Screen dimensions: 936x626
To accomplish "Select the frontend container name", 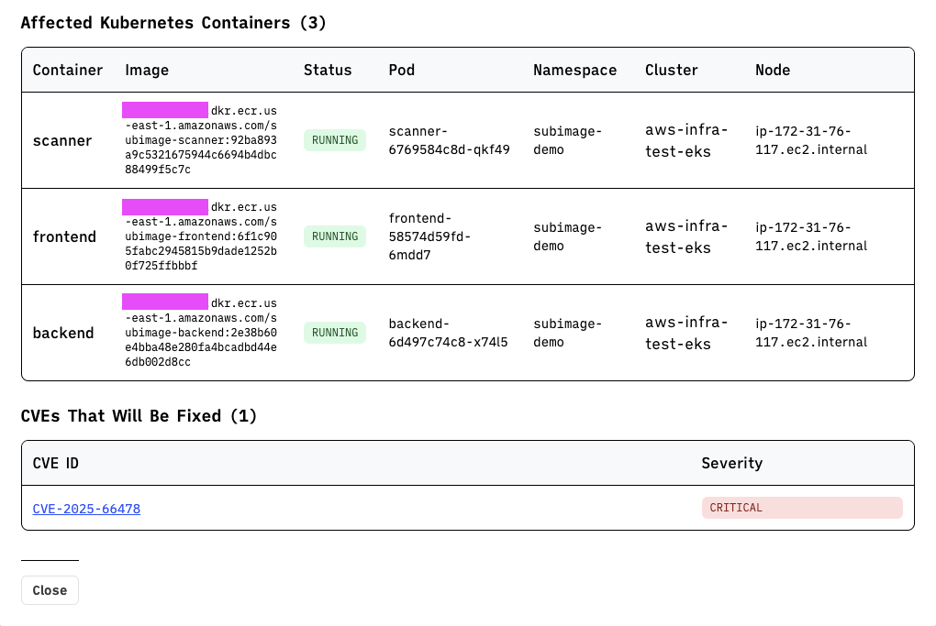I will point(64,237).
